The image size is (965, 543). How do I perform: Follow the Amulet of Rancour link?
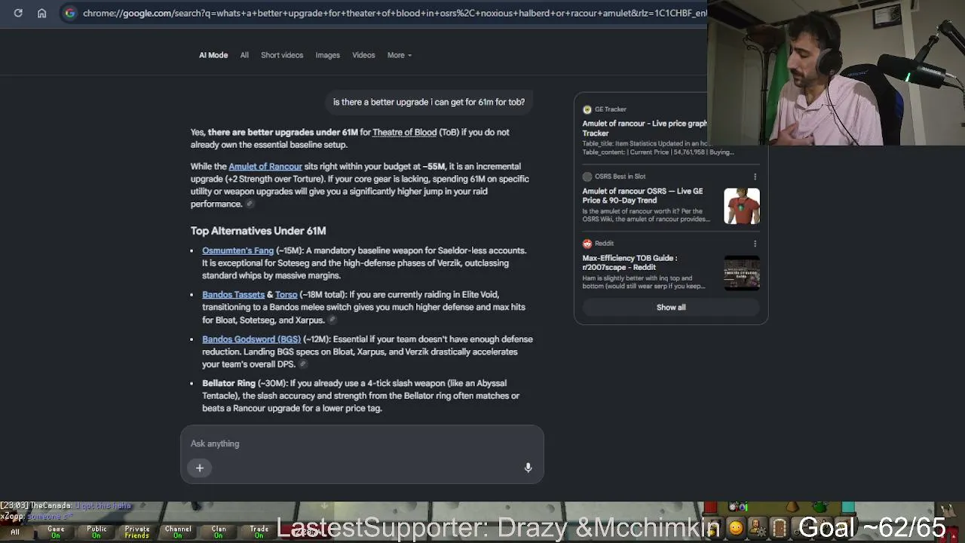pyautogui.click(x=265, y=167)
